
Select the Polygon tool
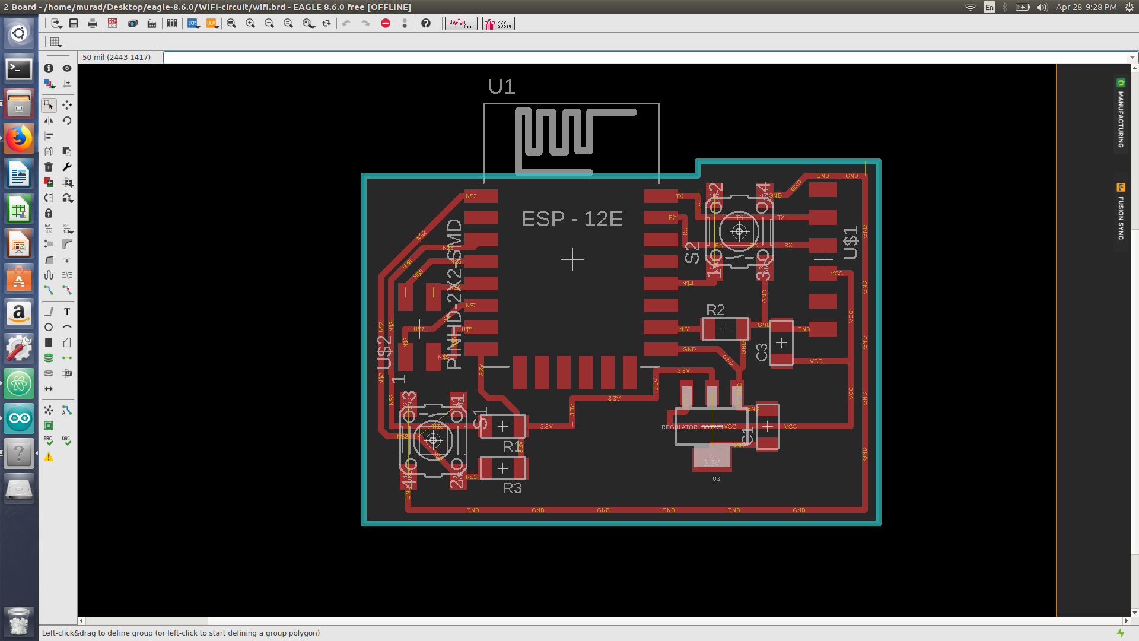tap(67, 342)
